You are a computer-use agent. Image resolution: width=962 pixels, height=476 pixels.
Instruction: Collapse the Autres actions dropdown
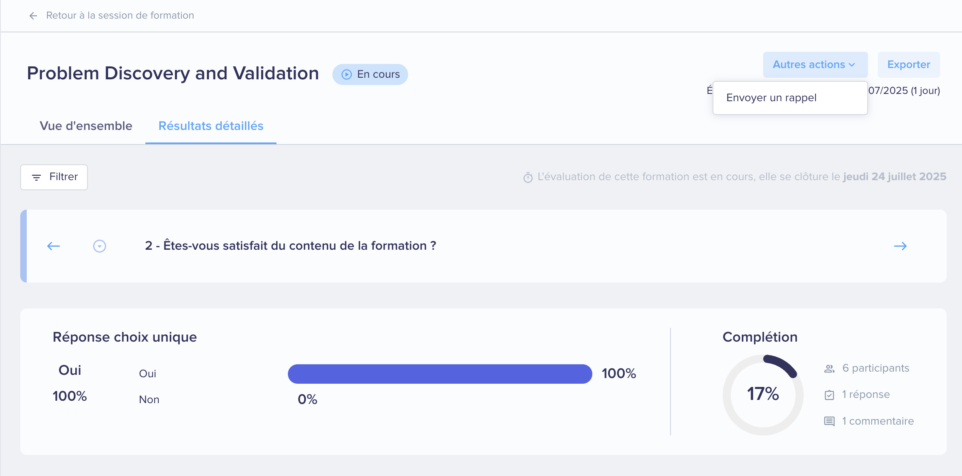click(815, 65)
